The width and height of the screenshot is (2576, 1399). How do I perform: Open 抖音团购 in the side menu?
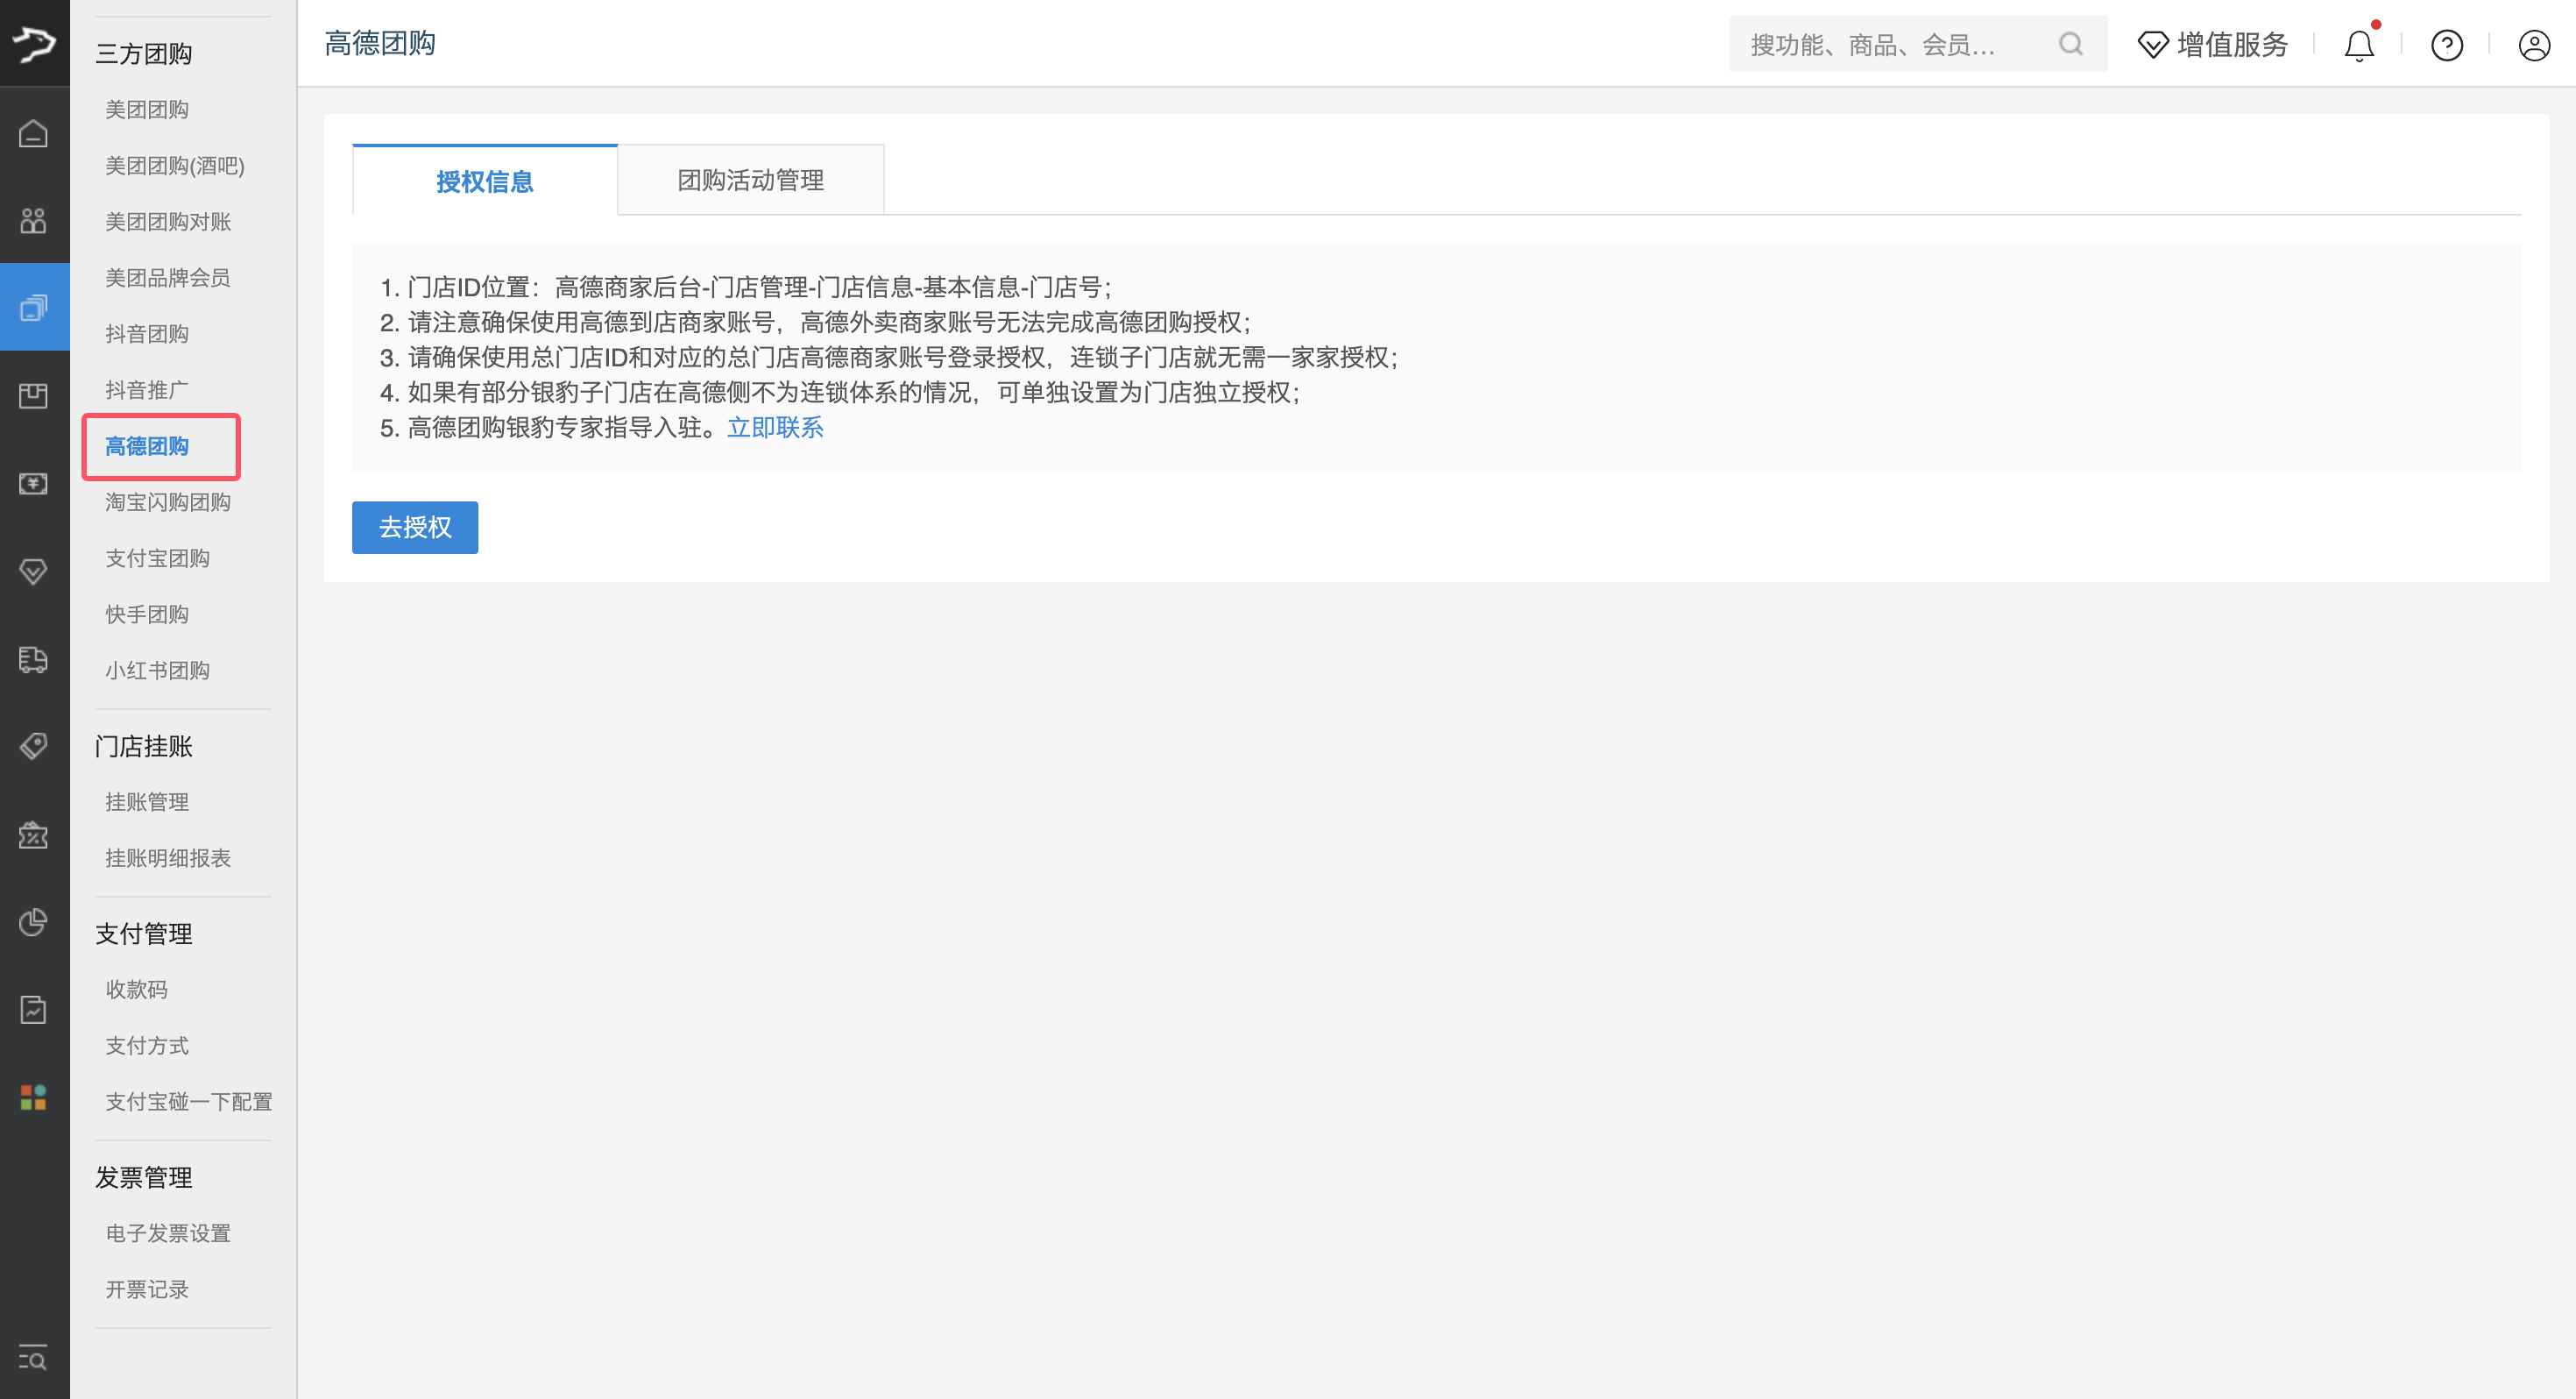click(147, 334)
